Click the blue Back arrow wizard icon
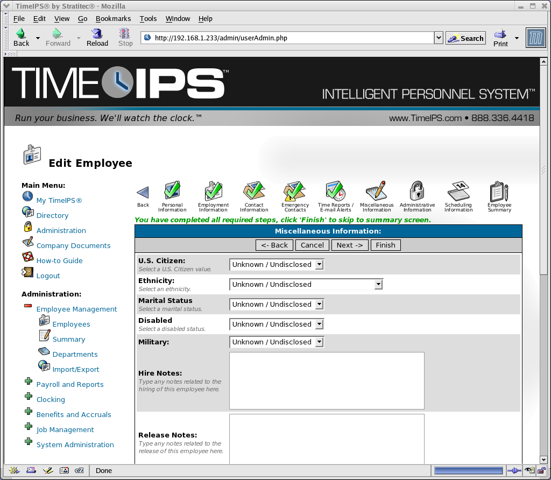 [x=143, y=192]
